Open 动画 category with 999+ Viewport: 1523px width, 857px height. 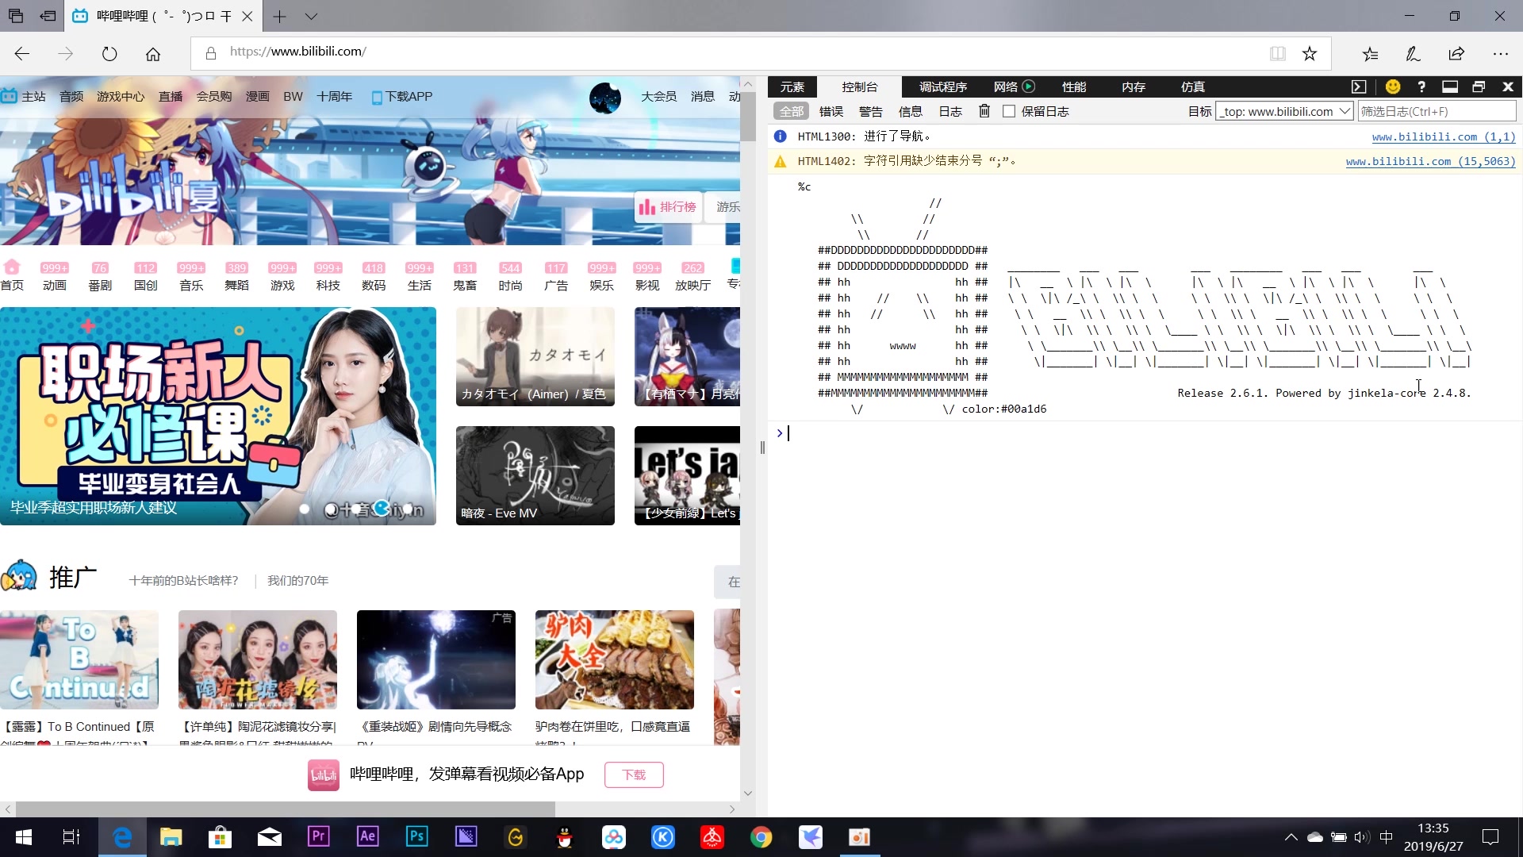coord(55,277)
